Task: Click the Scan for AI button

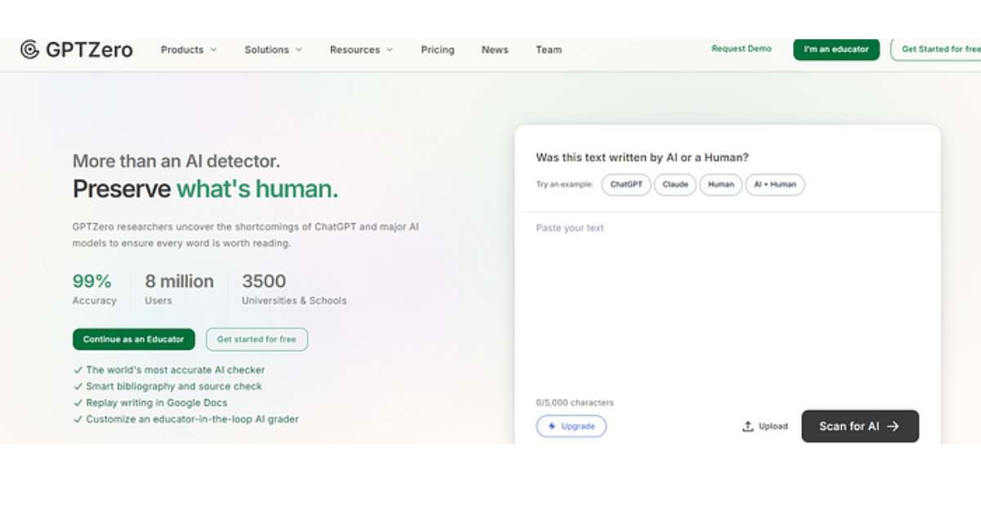Action: click(860, 426)
